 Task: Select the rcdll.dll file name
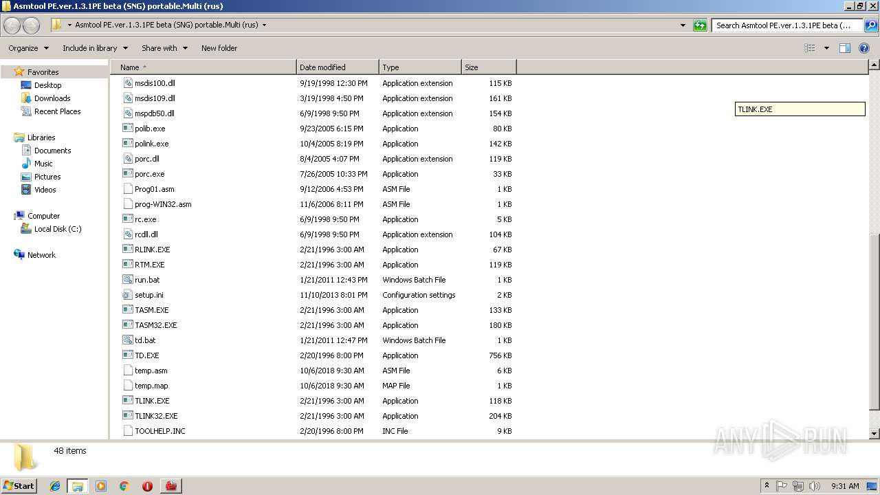tap(146, 234)
